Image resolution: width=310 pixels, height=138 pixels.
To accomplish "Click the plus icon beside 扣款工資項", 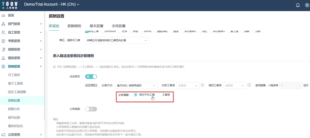I will pyautogui.click(x=202, y=85).
